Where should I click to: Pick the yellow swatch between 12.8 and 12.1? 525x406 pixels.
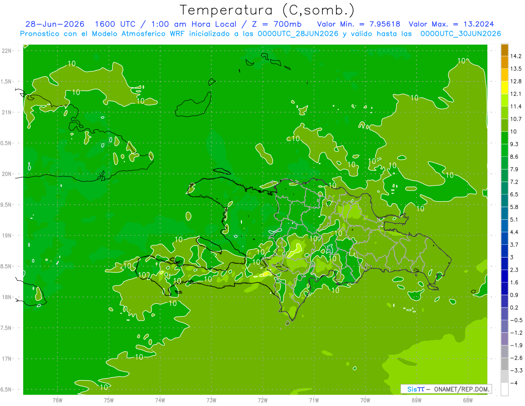(x=504, y=88)
